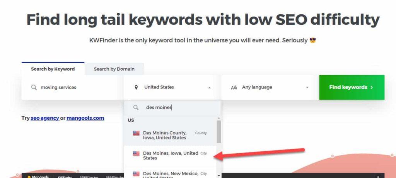This screenshot has height=178, width=396.
Task: Click the location pin icon
Action: coord(136,87)
